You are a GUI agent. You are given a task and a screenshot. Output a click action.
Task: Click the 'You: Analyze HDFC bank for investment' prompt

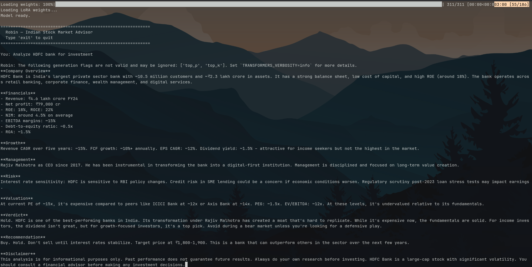pyautogui.click(x=47, y=54)
